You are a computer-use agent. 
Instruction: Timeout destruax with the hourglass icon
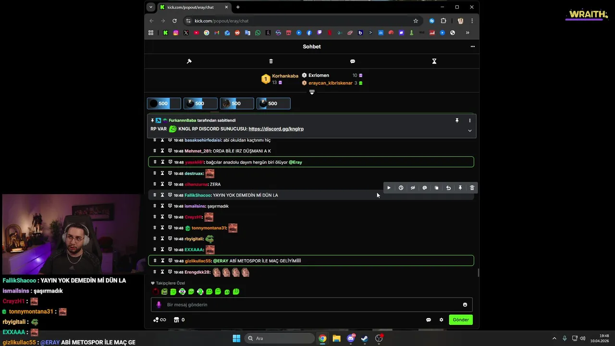pos(162,173)
